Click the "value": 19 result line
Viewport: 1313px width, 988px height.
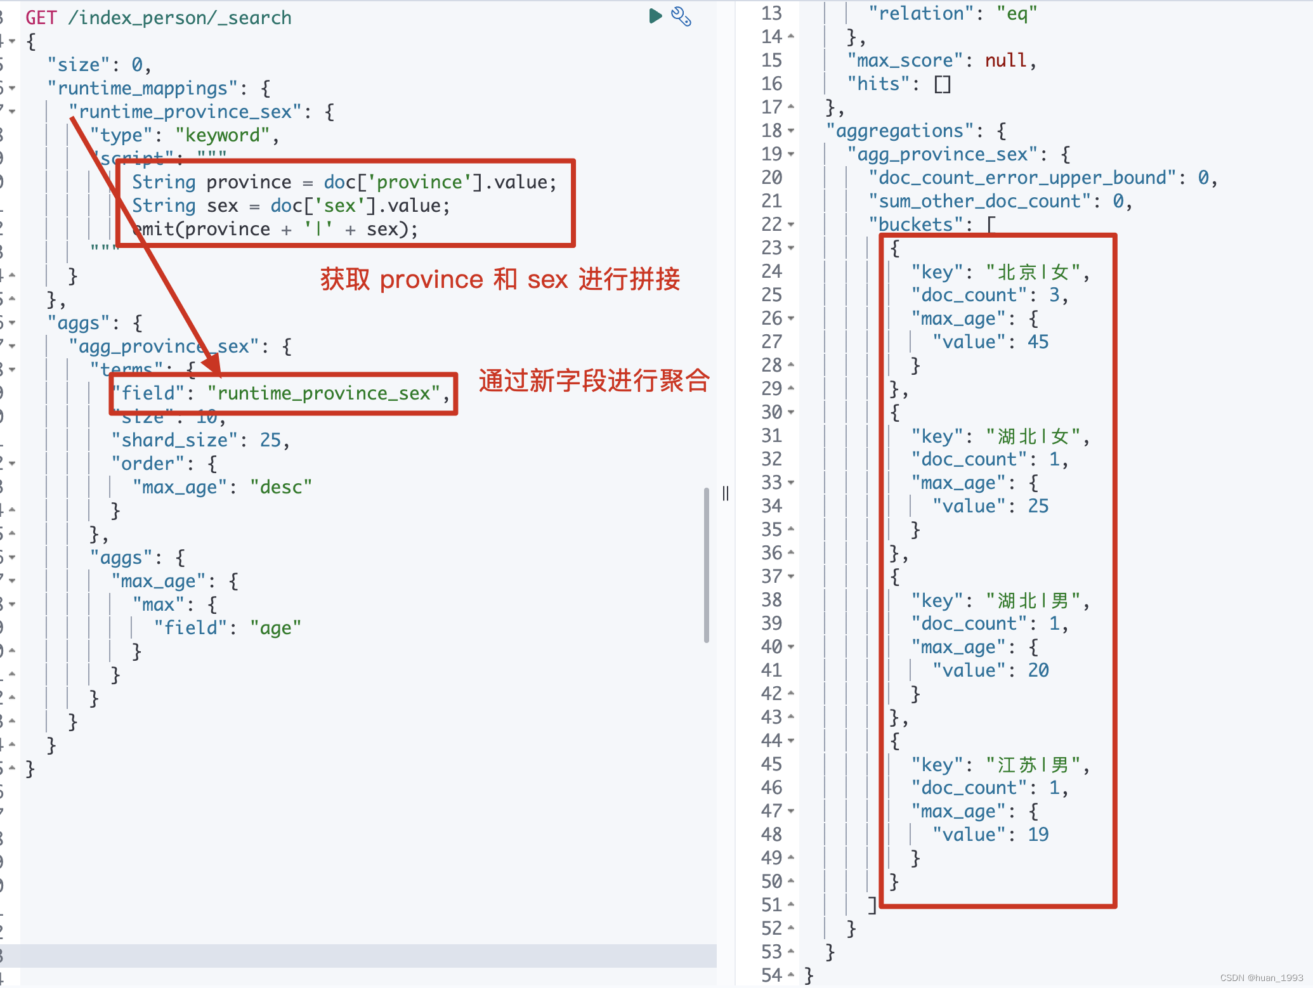(x=991, y=835)
